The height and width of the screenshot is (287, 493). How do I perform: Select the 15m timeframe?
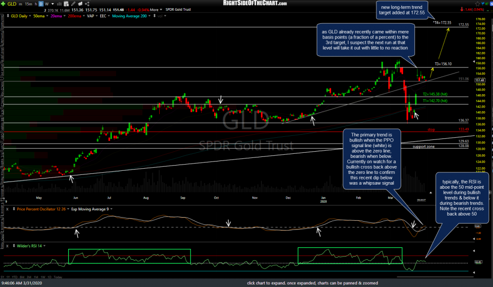(28, 4)
